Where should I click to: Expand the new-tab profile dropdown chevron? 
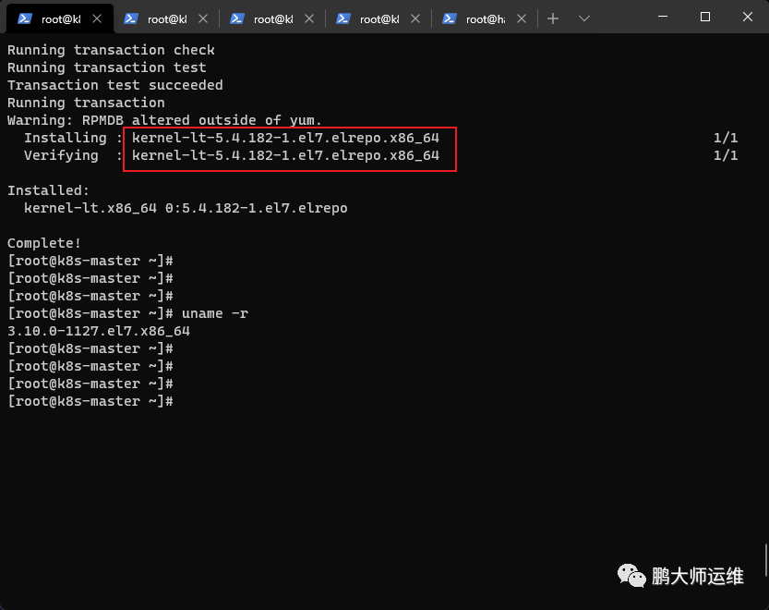[583, 18]
